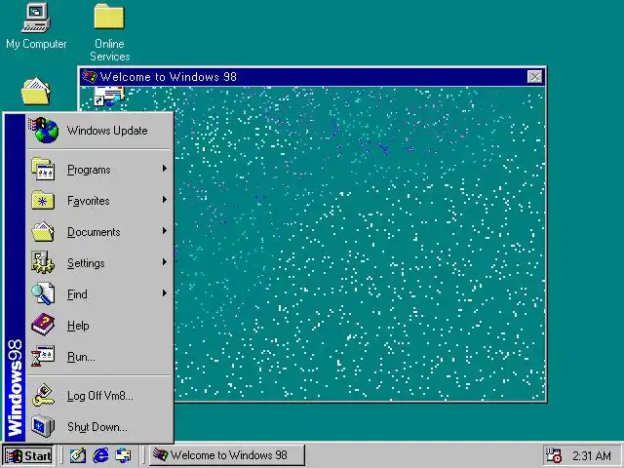The image size is (624, 468).
Task: Choose Shut Down... from Start menu
Action: click(99, 426)
